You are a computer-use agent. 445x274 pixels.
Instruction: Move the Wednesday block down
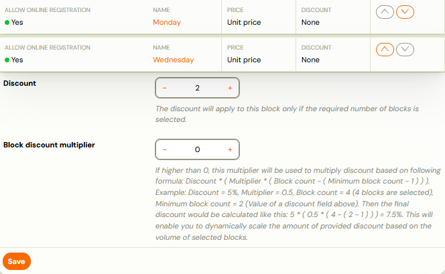(x=405, y=49)
